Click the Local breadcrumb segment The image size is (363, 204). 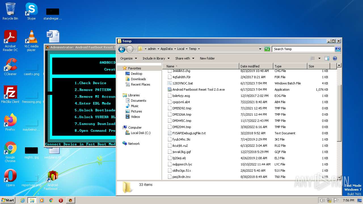coord(181,49)
